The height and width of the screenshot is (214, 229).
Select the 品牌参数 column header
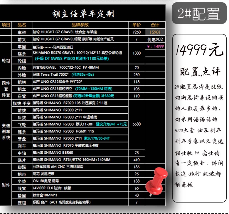pos(80,25)
